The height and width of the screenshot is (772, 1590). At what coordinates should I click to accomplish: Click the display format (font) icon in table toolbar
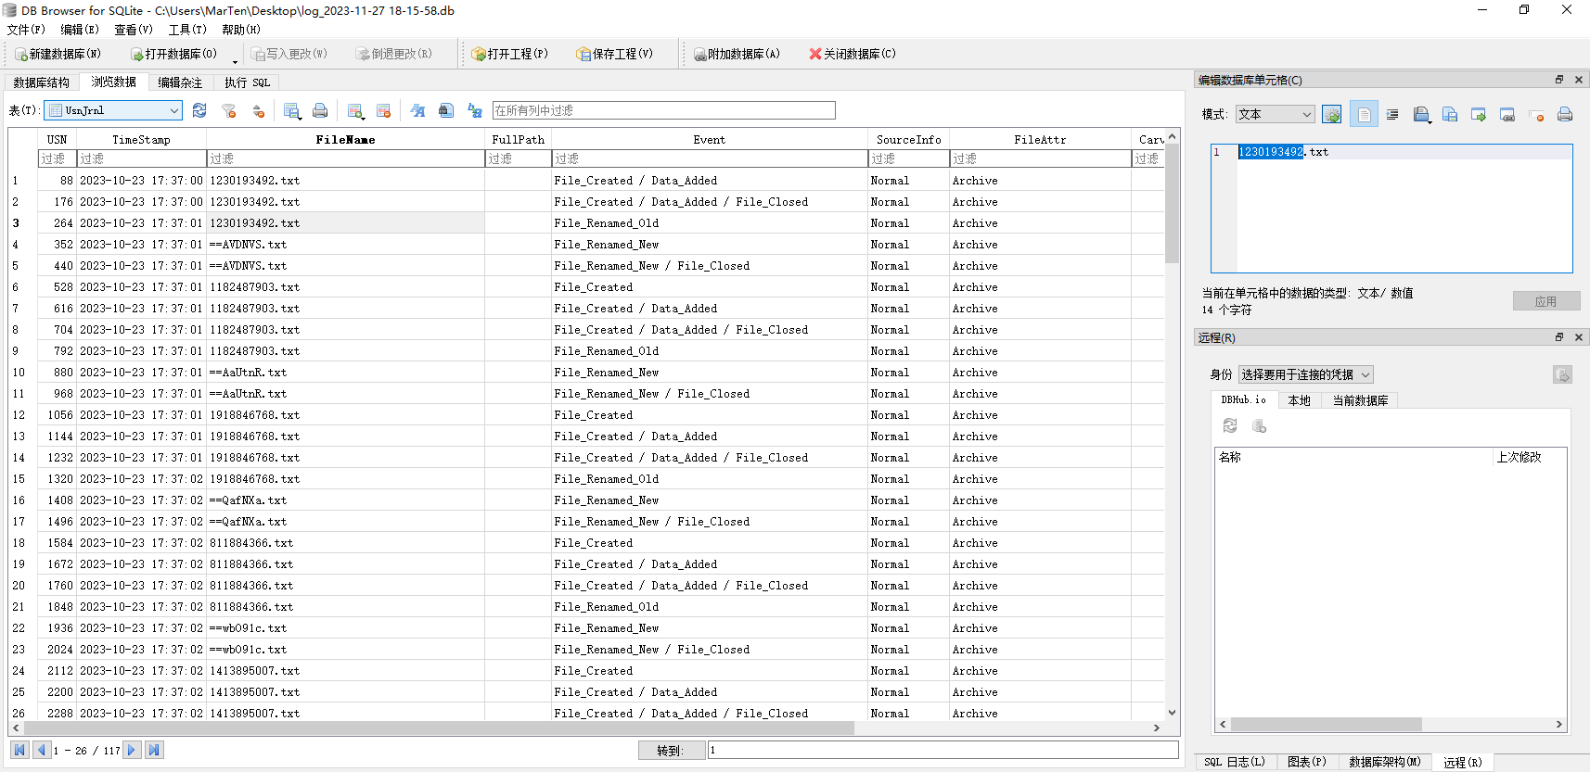point(417,111)
